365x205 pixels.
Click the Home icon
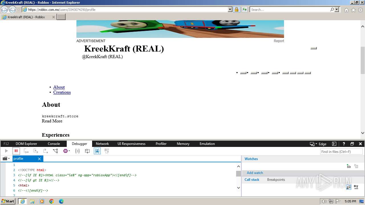pos(346,10)
